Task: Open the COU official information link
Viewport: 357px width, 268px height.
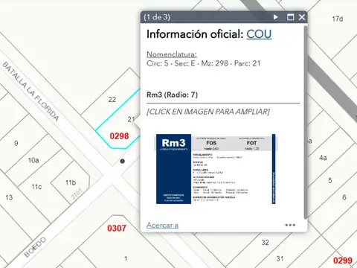Action: pos(259,34)
